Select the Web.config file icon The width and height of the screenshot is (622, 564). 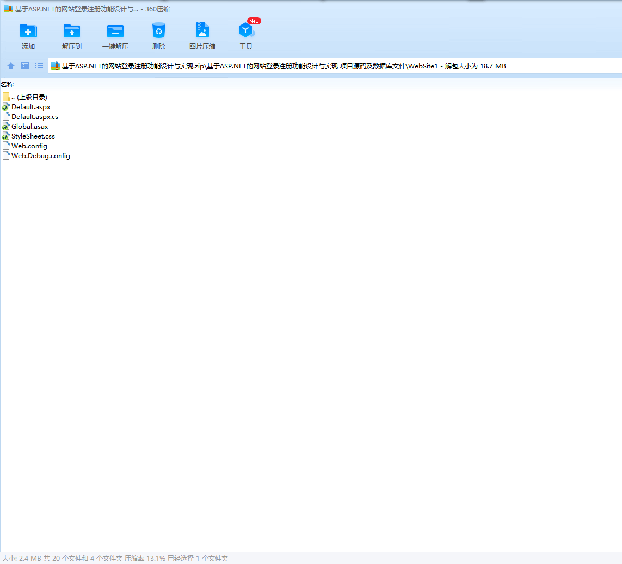pos(6,146)
